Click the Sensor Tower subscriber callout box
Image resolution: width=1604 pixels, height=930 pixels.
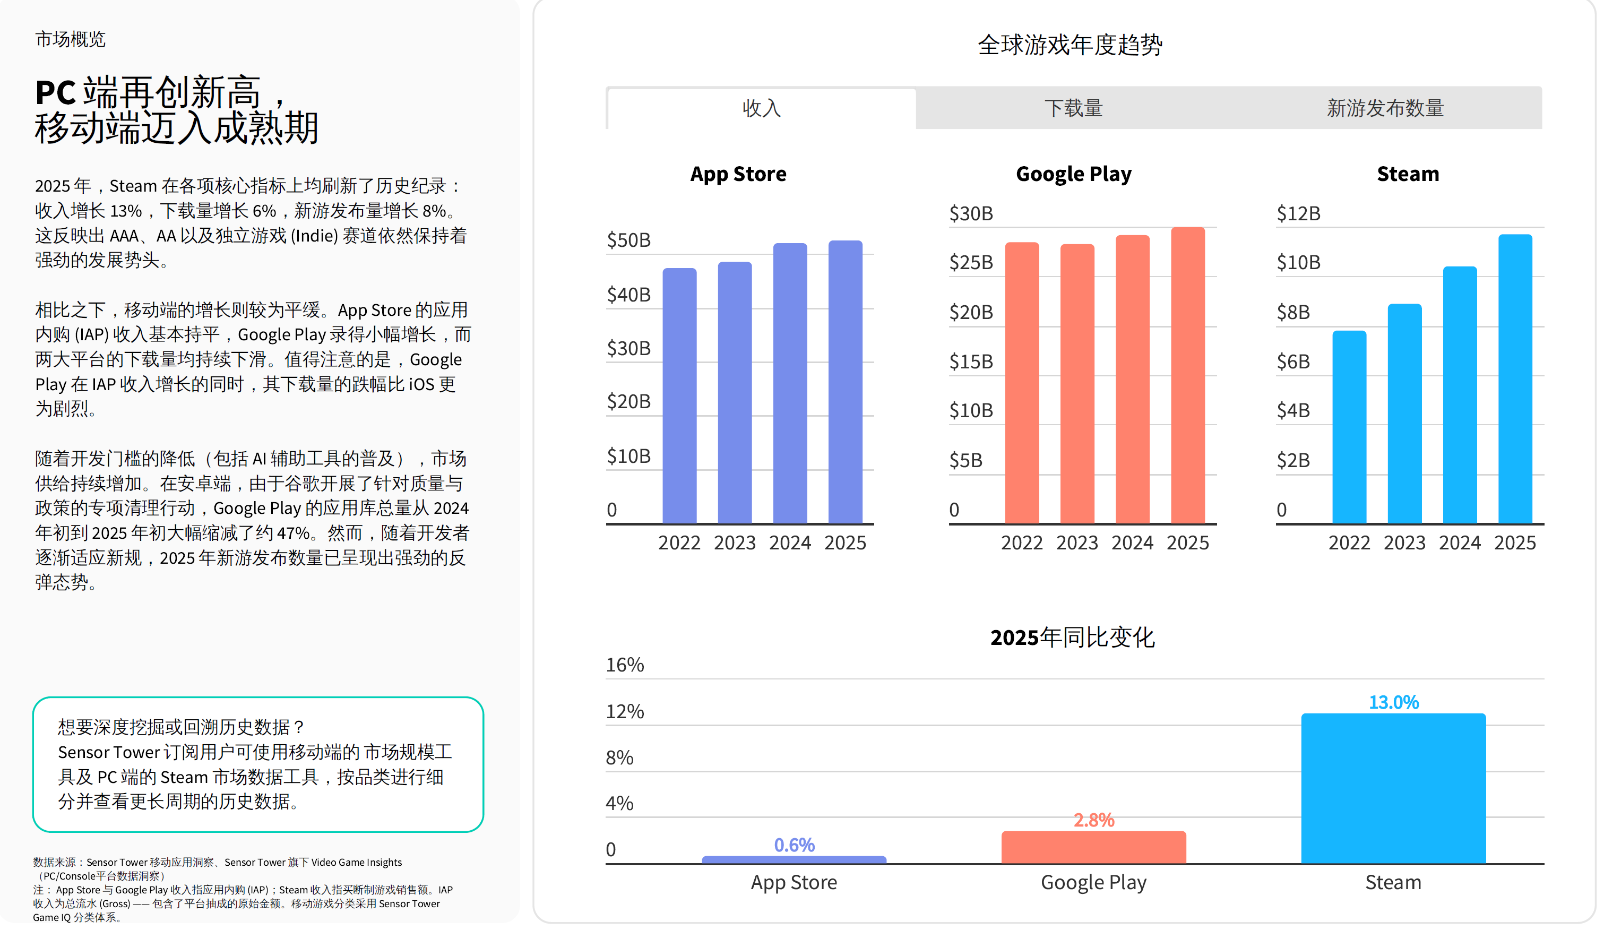click(x=258, y=764)
